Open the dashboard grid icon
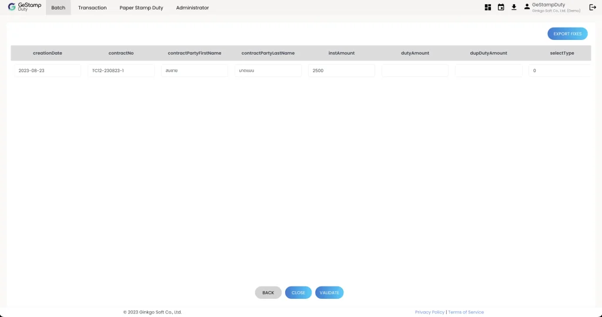Image resolution: width=602 pixels, height=317 pixels. pos(488,8)
